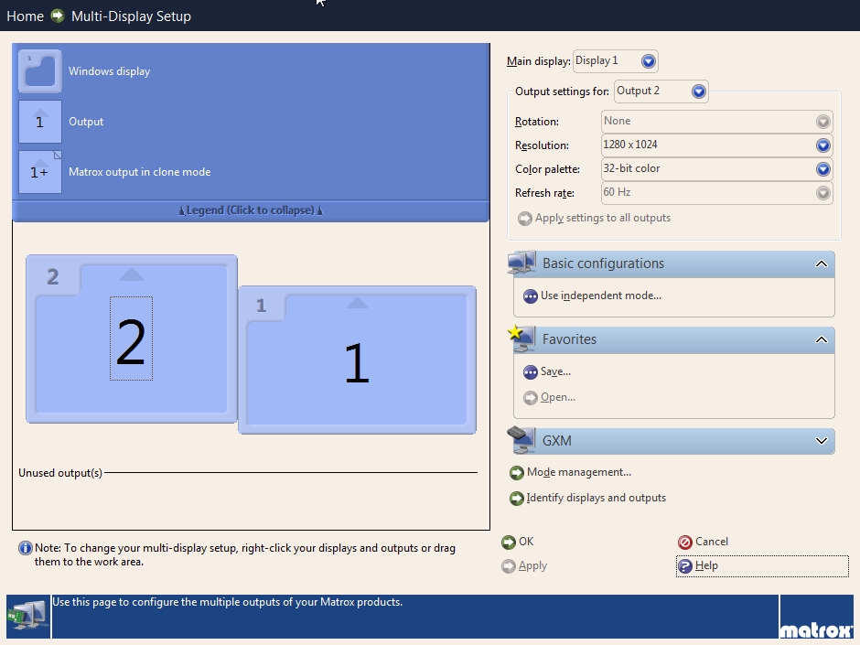Viewport: 860px width, 645px height.
Task: Click the large output number 1
Action: pyautogui.click(x=357, y=363)
